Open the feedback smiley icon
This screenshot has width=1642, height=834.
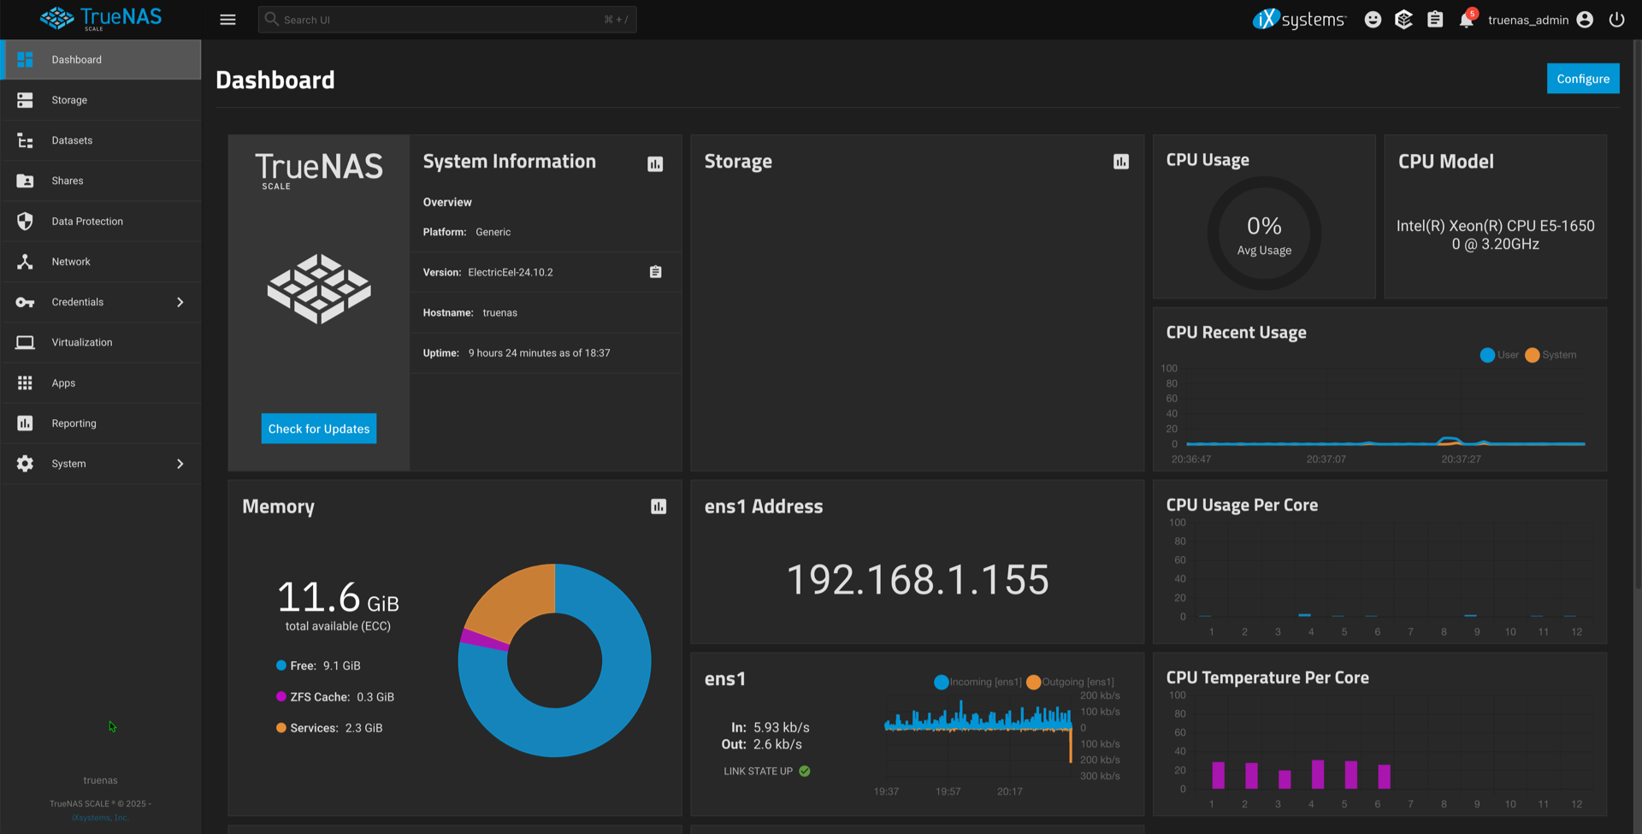coord(1373,20)
